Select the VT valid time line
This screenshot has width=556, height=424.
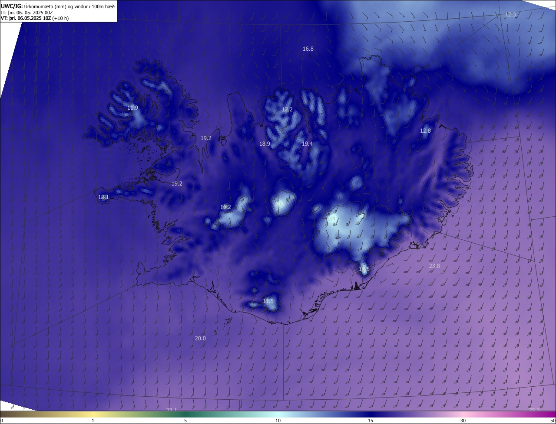point(35,18)
